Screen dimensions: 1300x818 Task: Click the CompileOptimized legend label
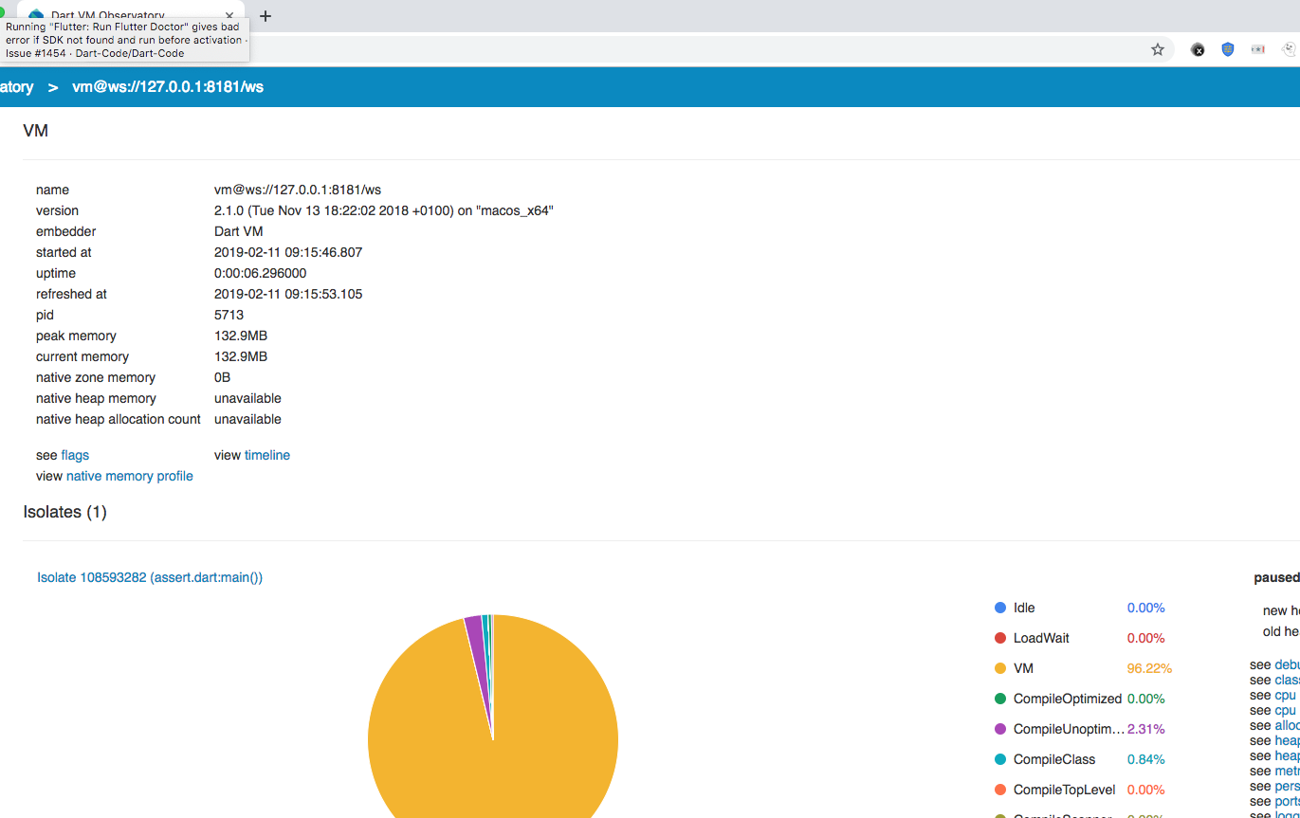(1068, 699)
